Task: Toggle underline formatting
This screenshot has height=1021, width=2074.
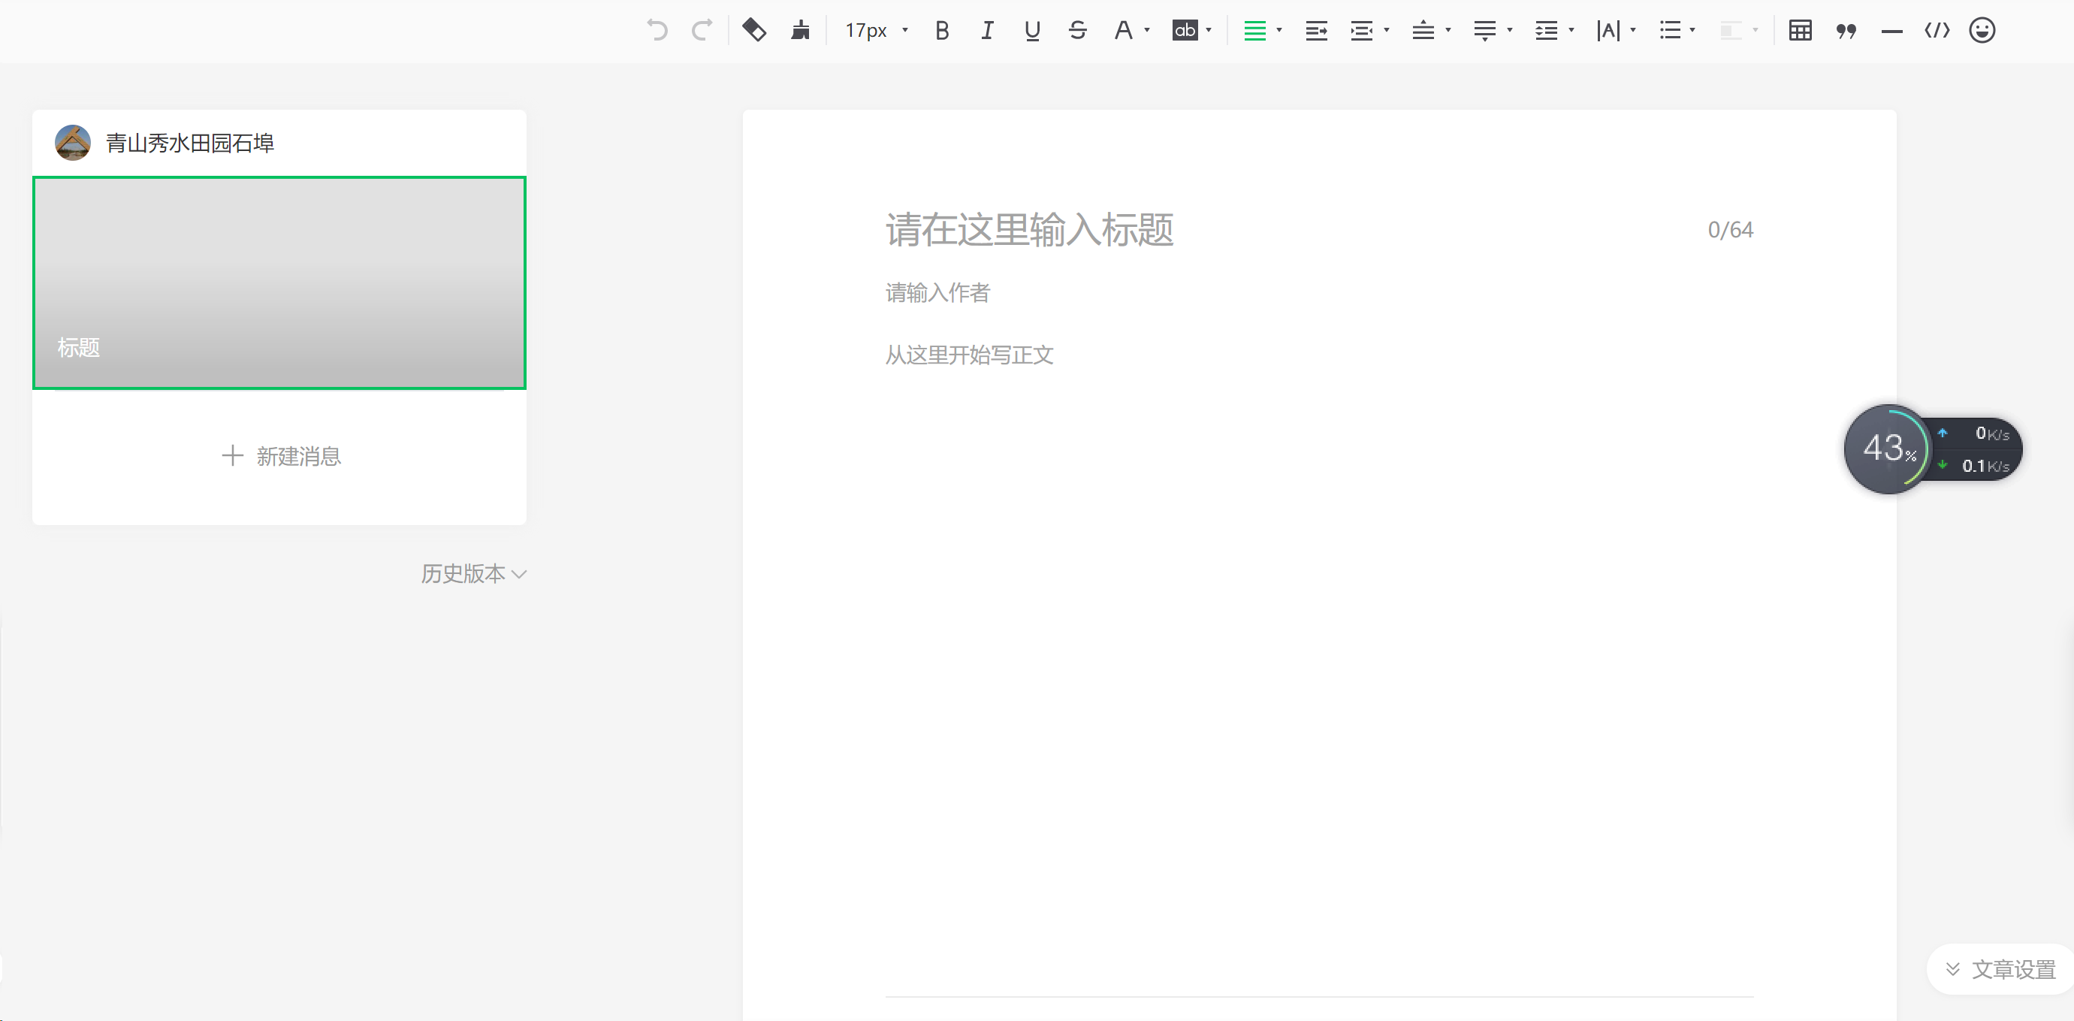Action: (x=1032, y=31)
